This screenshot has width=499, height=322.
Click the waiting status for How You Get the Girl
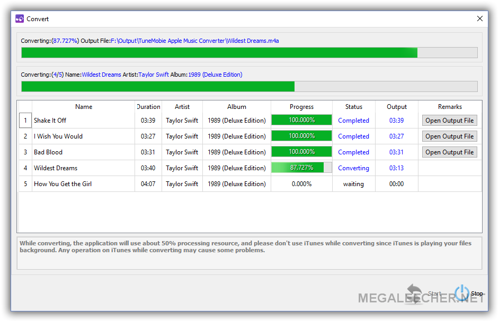coord(353,184)
